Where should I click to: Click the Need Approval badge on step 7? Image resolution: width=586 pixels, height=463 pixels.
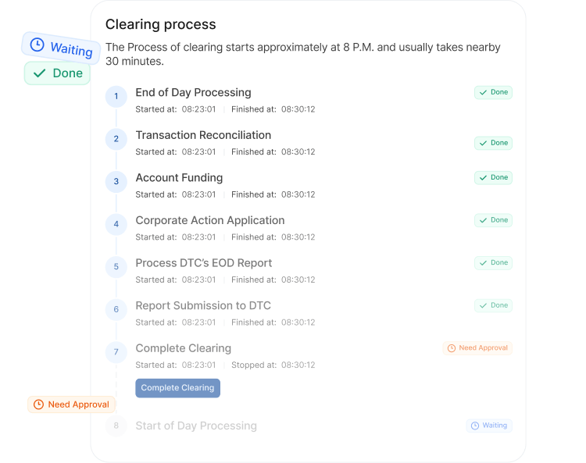[x=477, y=348]
